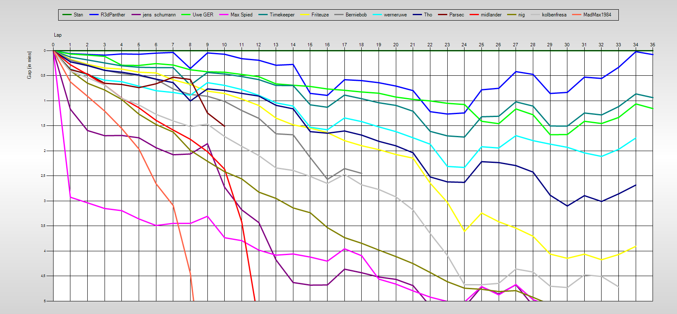Click lap number 22 on the axis
This screenshot has height=314, width=677.
pyautogui.click(x=430, y=45)
